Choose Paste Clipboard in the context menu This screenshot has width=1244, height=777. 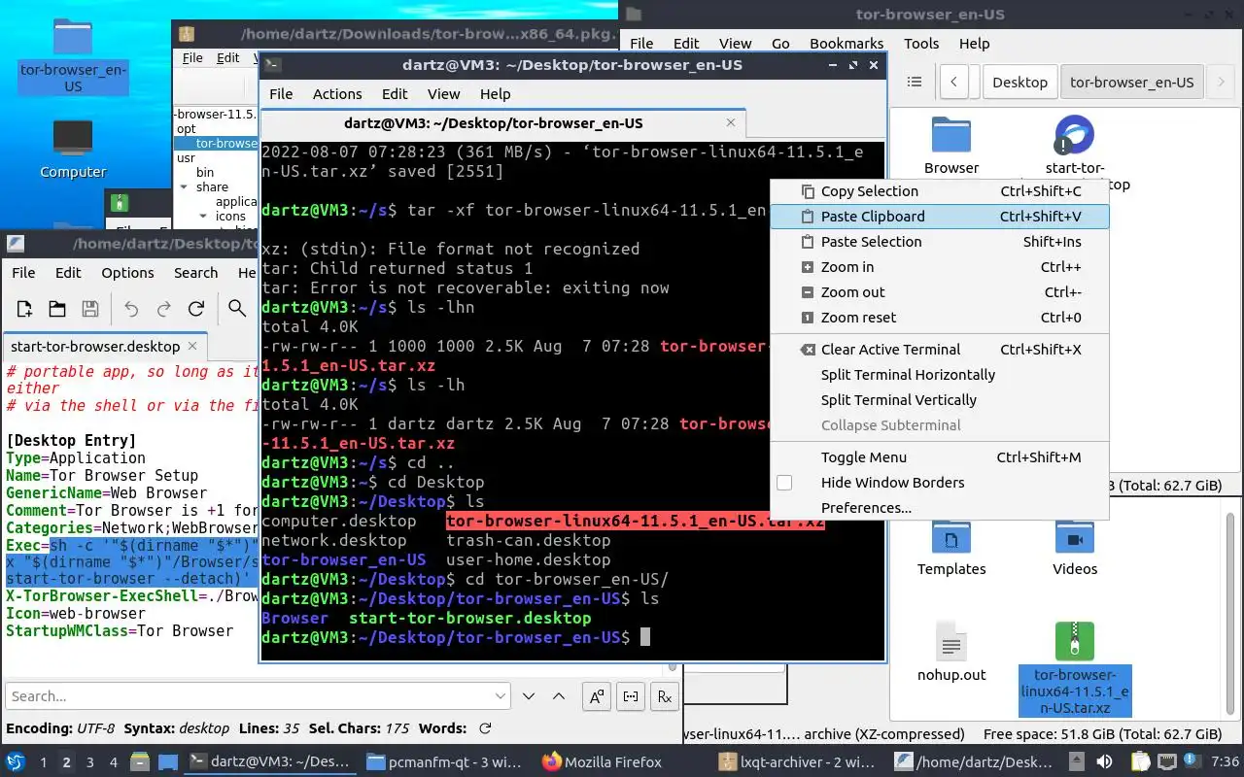pos(939,217)
